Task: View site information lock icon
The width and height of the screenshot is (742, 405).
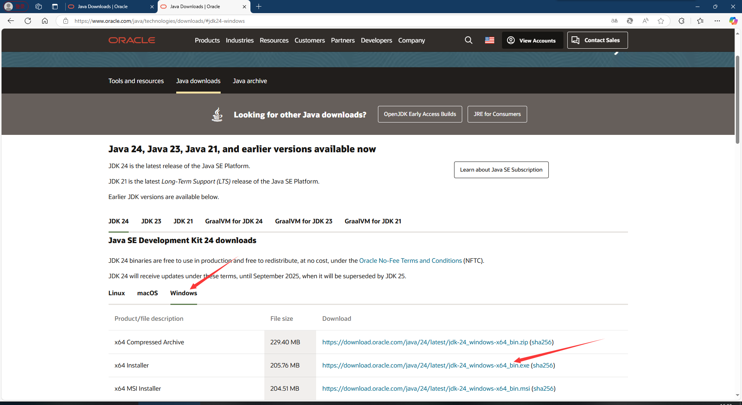Action: 66,21
